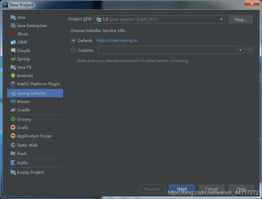The image size is (262, 199).
Task: Select Application Forge label text
Action: coord(34,136)
